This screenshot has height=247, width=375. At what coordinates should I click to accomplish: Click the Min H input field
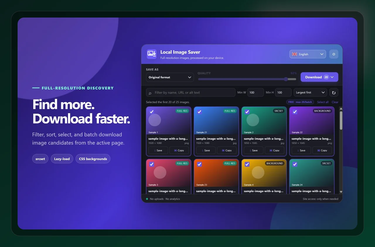tap(283, 92)
